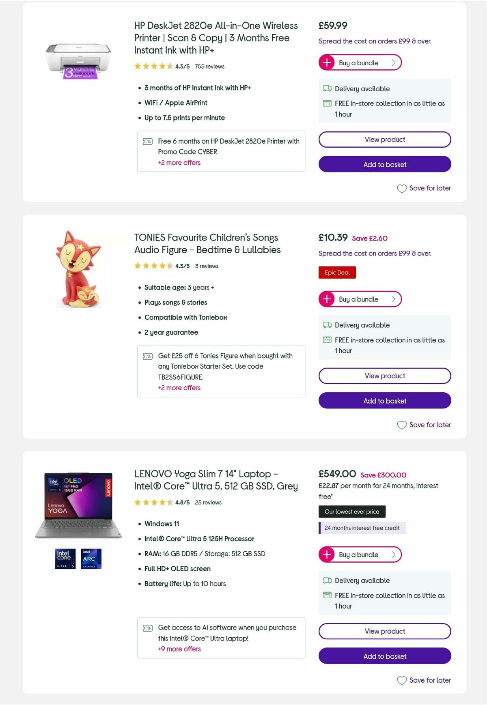Click the calendar collection icon for the TONIES figure
The width and height of the screenshot is (487, 705).
pyautogui.click(x=327, y=340)
